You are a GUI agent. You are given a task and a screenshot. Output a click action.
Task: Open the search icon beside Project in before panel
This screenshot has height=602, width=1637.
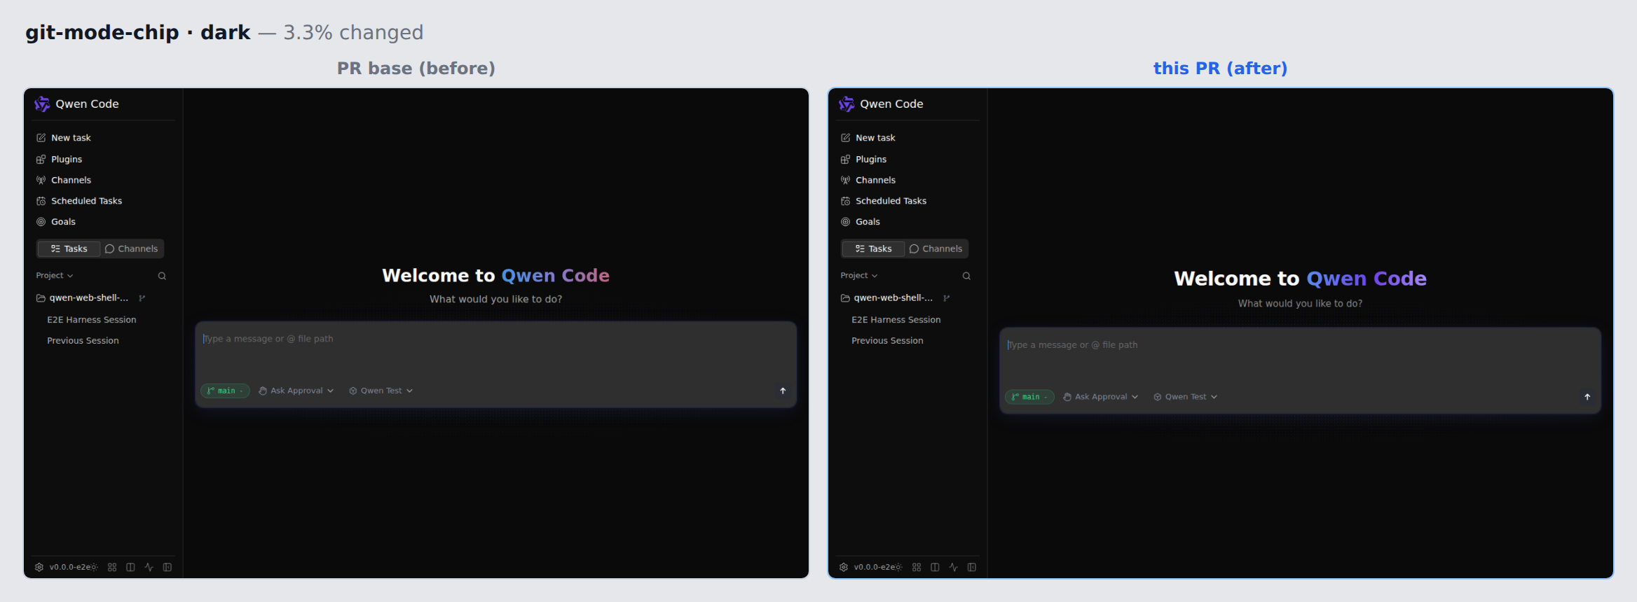coord(162,276)
